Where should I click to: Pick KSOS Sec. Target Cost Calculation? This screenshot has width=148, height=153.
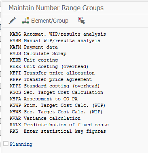coord(56,92)
